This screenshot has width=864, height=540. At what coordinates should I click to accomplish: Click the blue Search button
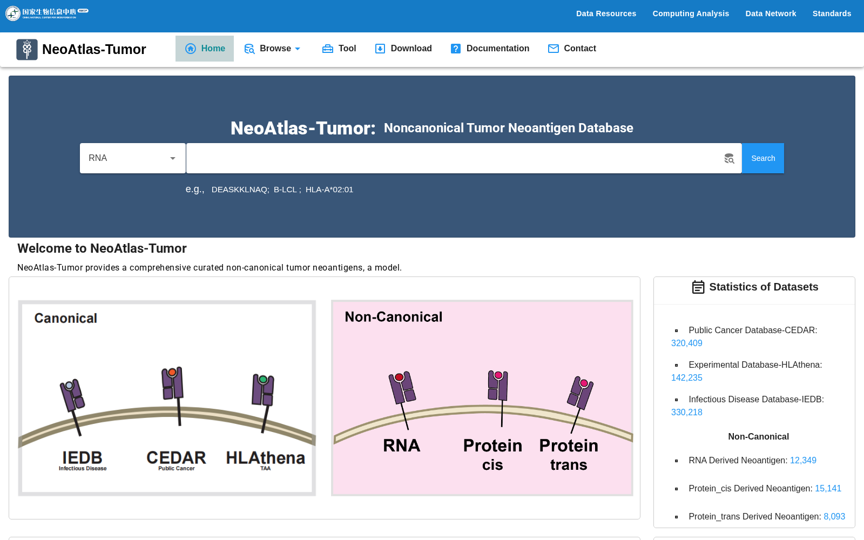(x=763, y=158)
